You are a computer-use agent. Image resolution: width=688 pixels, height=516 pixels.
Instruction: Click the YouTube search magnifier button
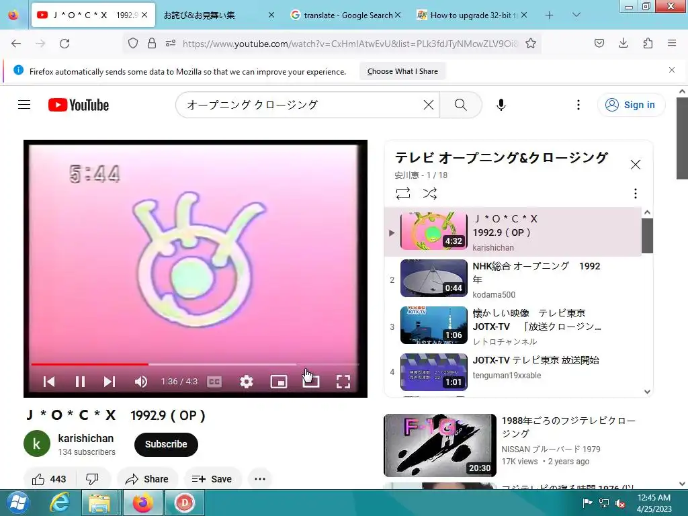[x=460, y=104]
